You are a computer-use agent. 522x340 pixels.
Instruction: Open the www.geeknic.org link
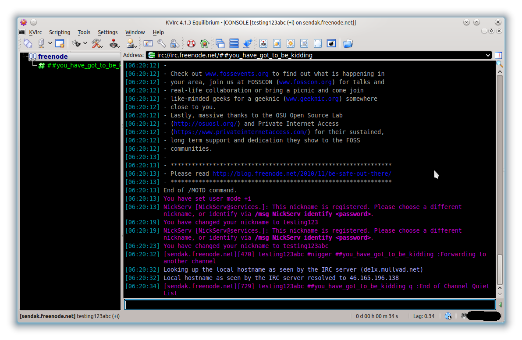pyautogui.click(x=312, y=99)
